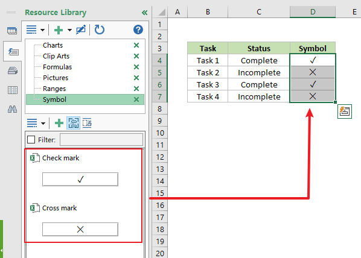361x258 pixels.
Task: Expand dropdown arrow next to lower list icon
Action: pos(43,123)
